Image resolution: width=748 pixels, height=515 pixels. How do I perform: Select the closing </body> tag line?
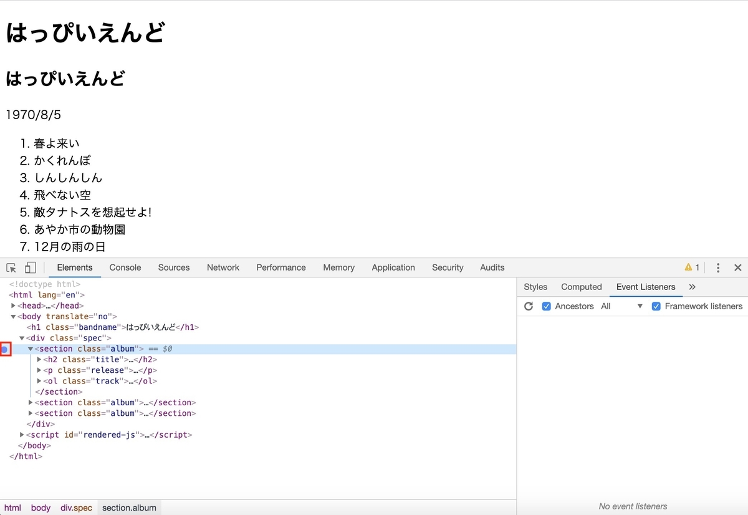[x=34, y=445]
